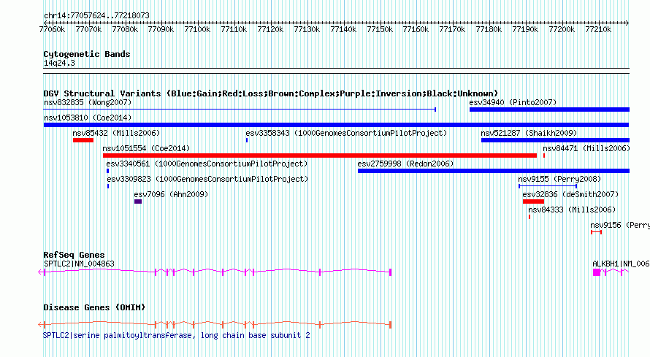The image size is (650, 357).
Task: Click the orange OMIM SPTLC2 gene model
Action: click(x=215, y=325)
